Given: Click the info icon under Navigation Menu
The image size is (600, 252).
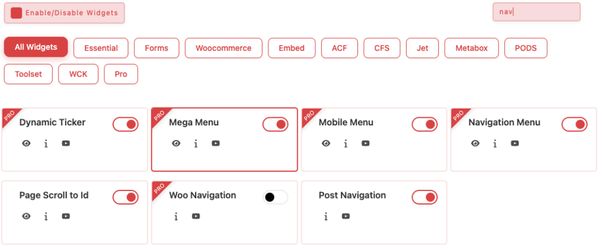Looking at the screenshot, I should [495, 144].
